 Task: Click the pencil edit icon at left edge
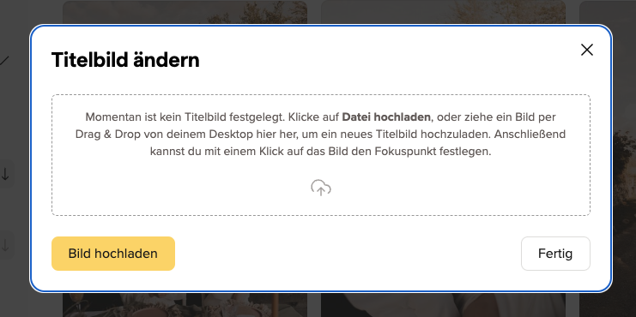coord(4,61)
